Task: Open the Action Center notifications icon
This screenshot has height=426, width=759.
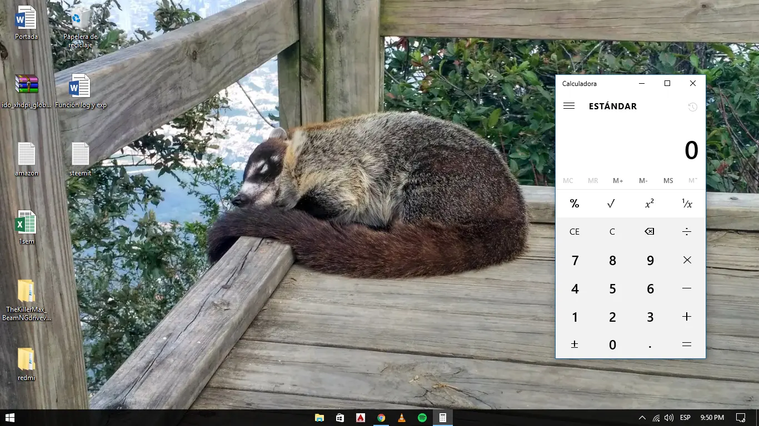Action: pyautogui.click(x=741, y=418)
